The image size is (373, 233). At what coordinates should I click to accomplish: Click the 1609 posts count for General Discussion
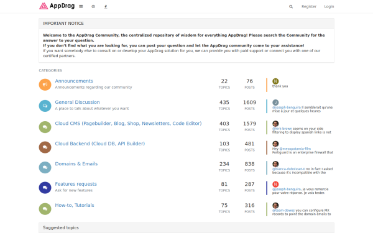[x=249, y=103]
